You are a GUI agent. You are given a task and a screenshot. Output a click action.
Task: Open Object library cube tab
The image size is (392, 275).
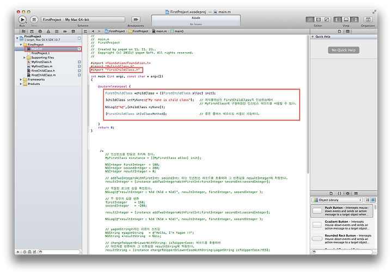pos(347,193)
